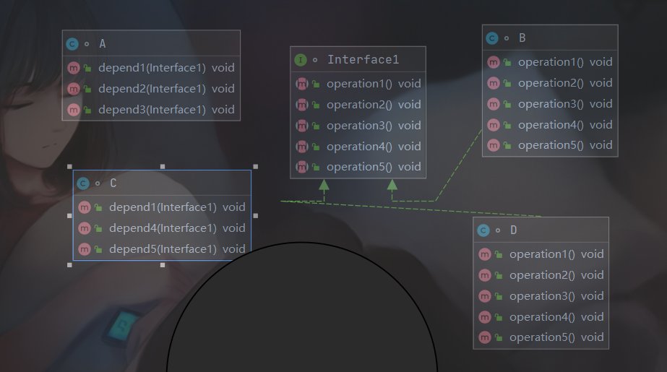The width and height of the screenshot is (667, 372).
Task: Select operation3() in Interface1
Action: tap(358, 126)
